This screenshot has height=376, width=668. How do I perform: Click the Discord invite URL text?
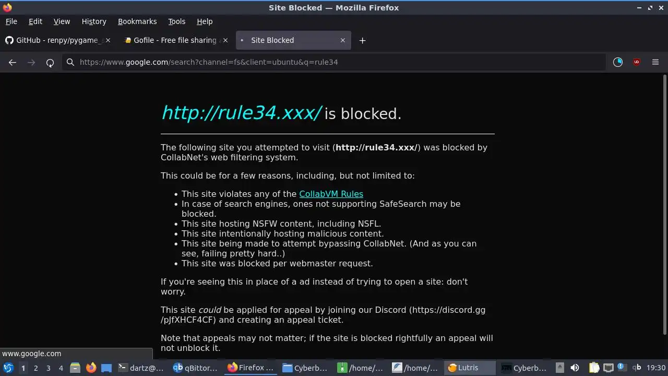point(323,315)
